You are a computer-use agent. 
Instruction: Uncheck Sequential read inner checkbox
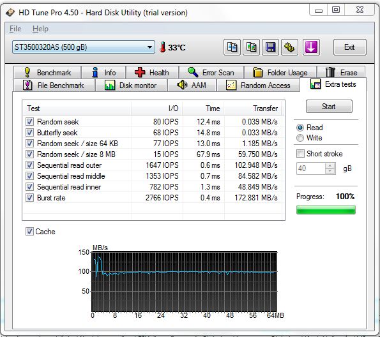29,187
